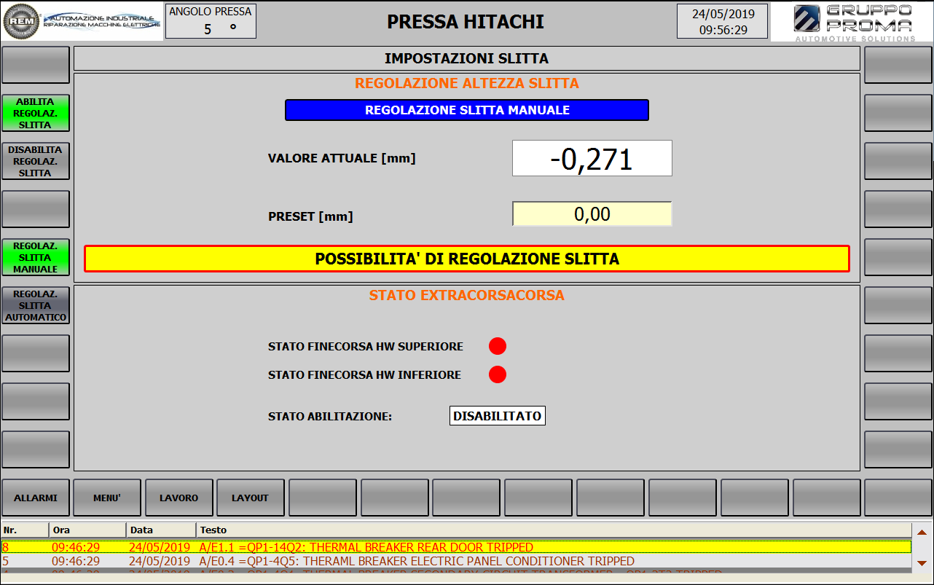Click the upper HW limit switch indicator
This screenshot has height=585, width=934.
click(x=498, y=346)
